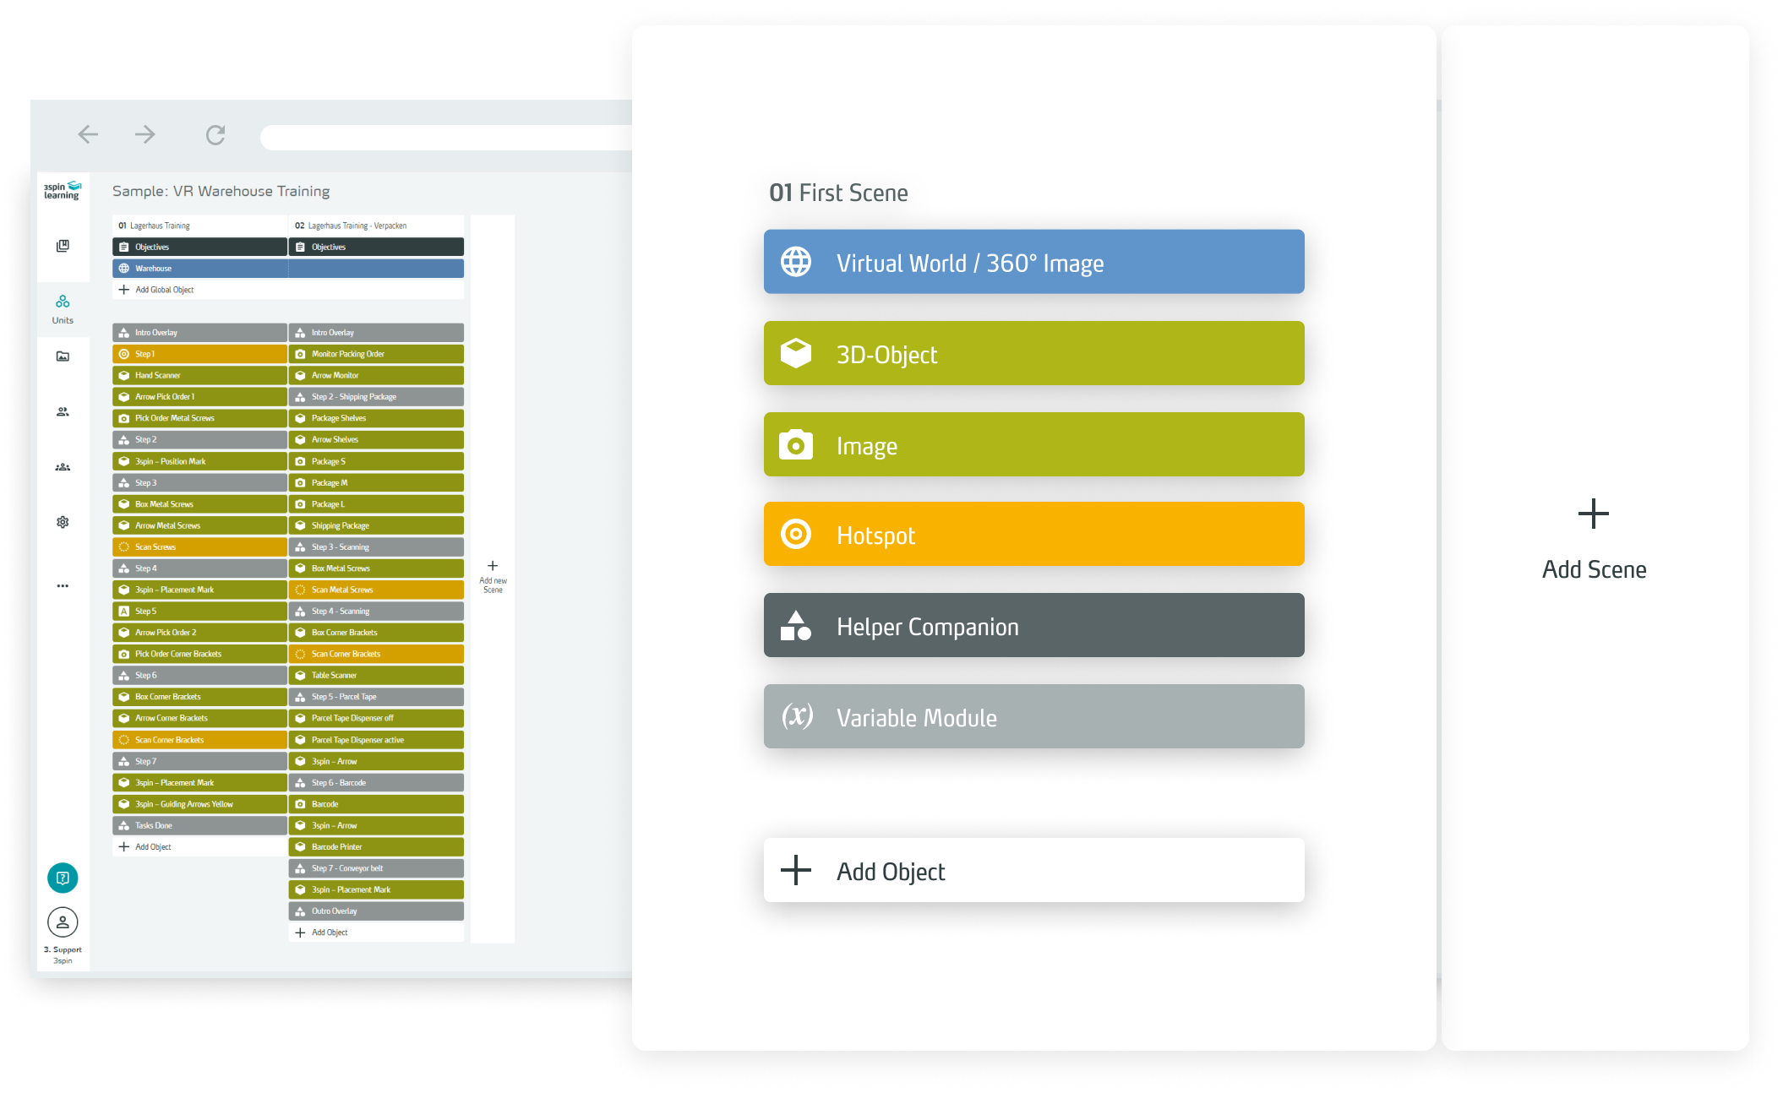Click the large Add Object button

point(1033,871)
